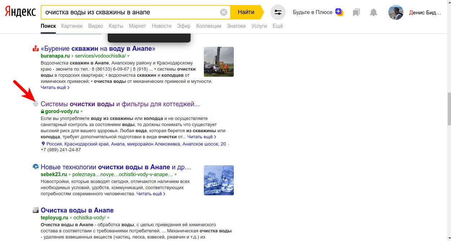Switch to the Видео tab

[x=95, y=26]
